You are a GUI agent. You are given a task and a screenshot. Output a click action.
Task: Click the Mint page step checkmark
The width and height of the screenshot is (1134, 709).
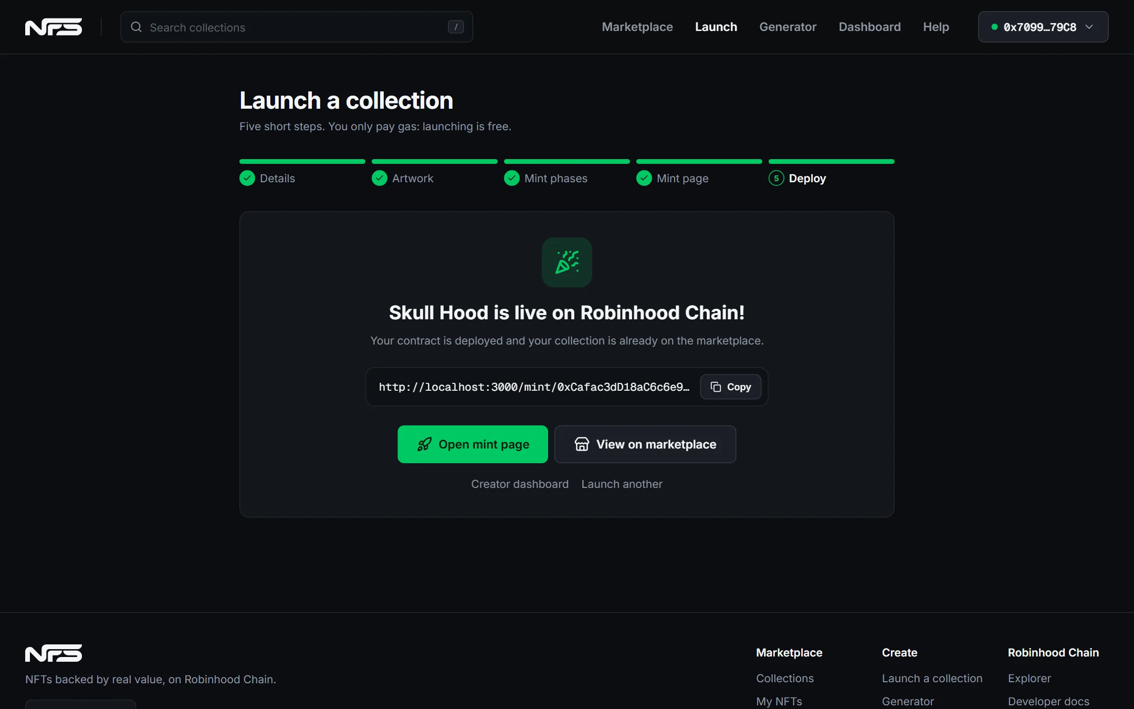click(x=644, y=178)
